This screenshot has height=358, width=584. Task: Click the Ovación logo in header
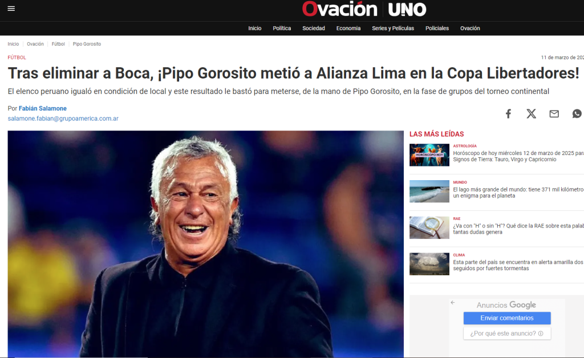point(339,9)
